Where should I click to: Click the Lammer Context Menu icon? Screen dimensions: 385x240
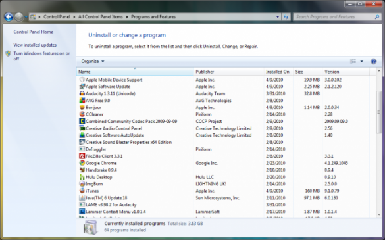click(x=82, y=212)
